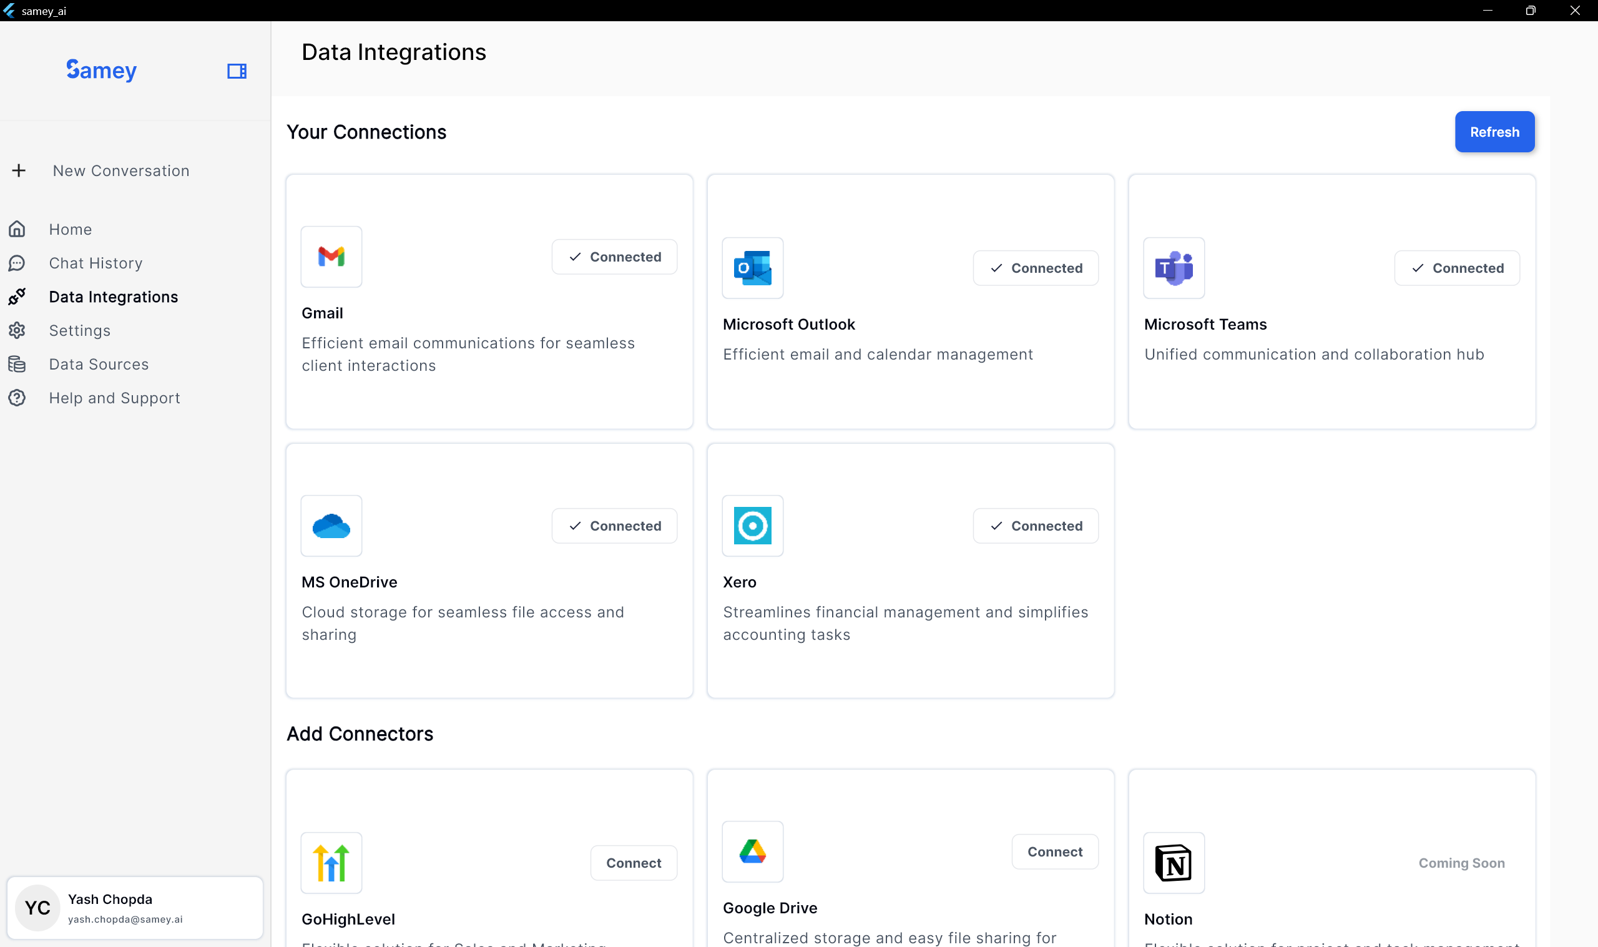
Task: Click the Help and Support question icon
Action: (17, 398)
